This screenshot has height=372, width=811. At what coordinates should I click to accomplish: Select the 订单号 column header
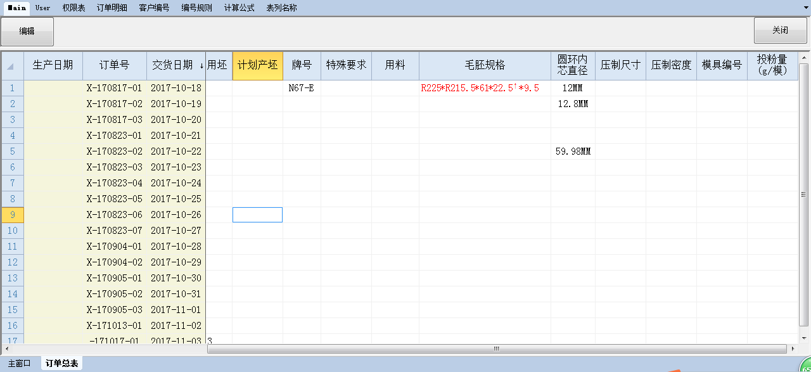115,66
